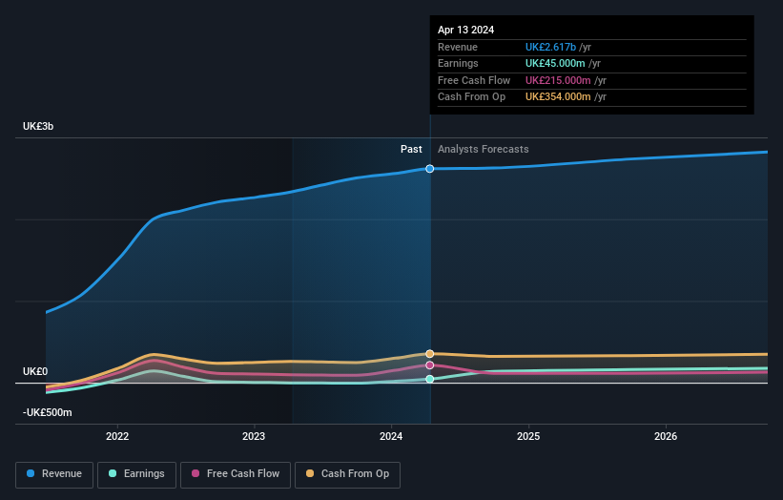783x500 pixels.
Task: Click the pink Free Cash Flow legend dot
Action: coord(196,473)
